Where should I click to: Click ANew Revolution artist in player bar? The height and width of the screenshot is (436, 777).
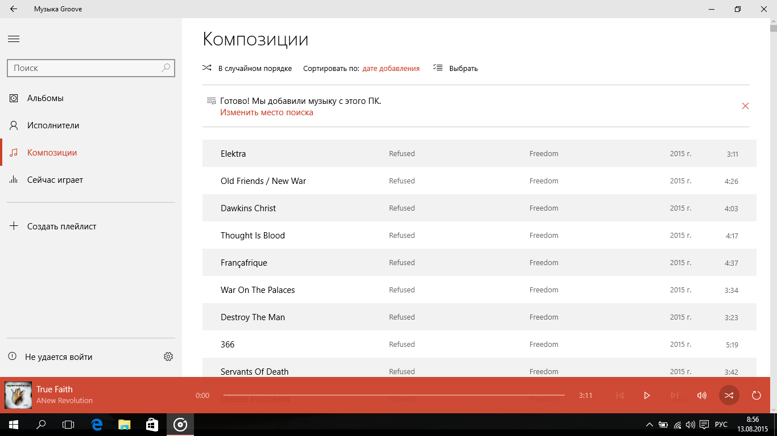tap(64, 401)
